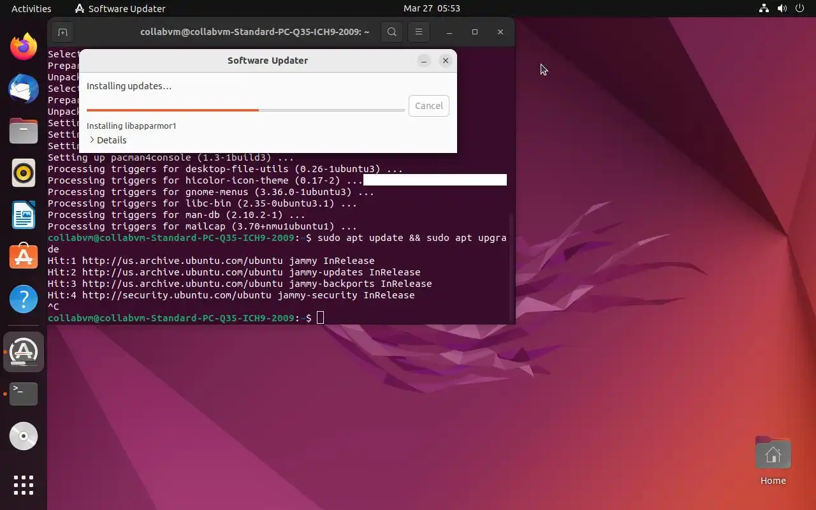Open a new terminal tab
The image size is (816, 510).
[x=62, y=32]
